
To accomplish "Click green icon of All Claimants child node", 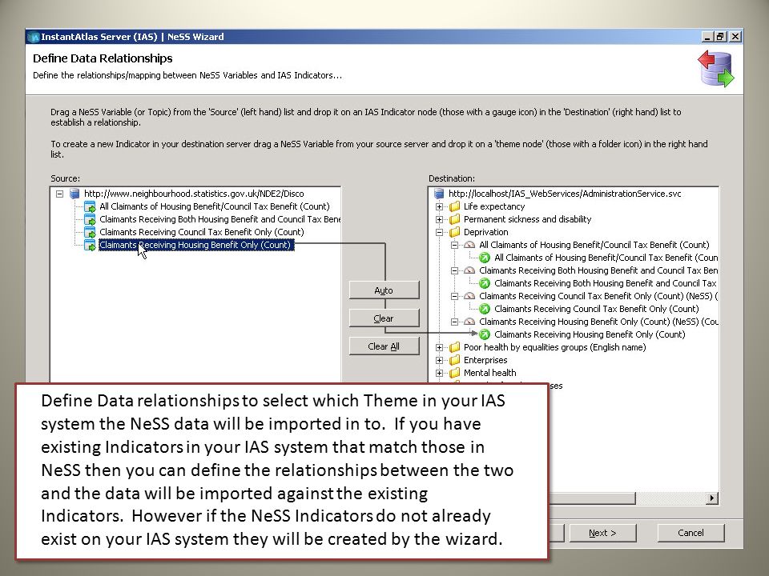I will click(485, 258).
